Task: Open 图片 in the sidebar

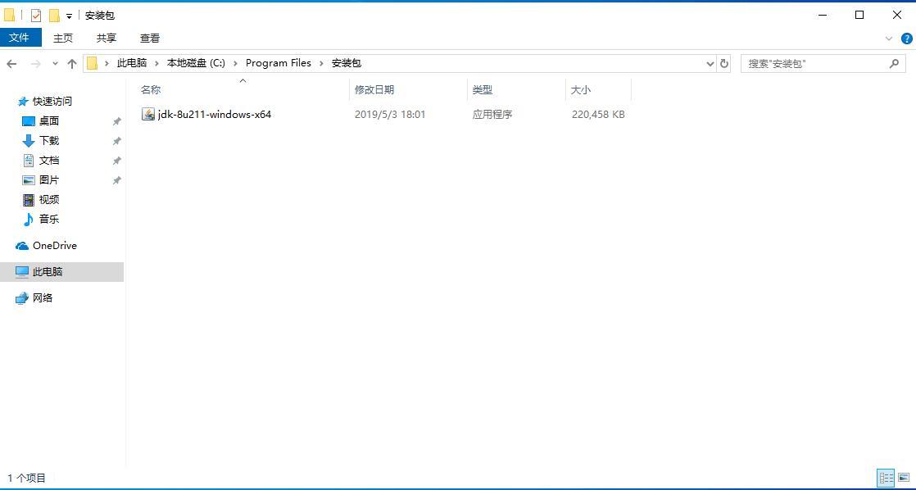Action: 49,180
